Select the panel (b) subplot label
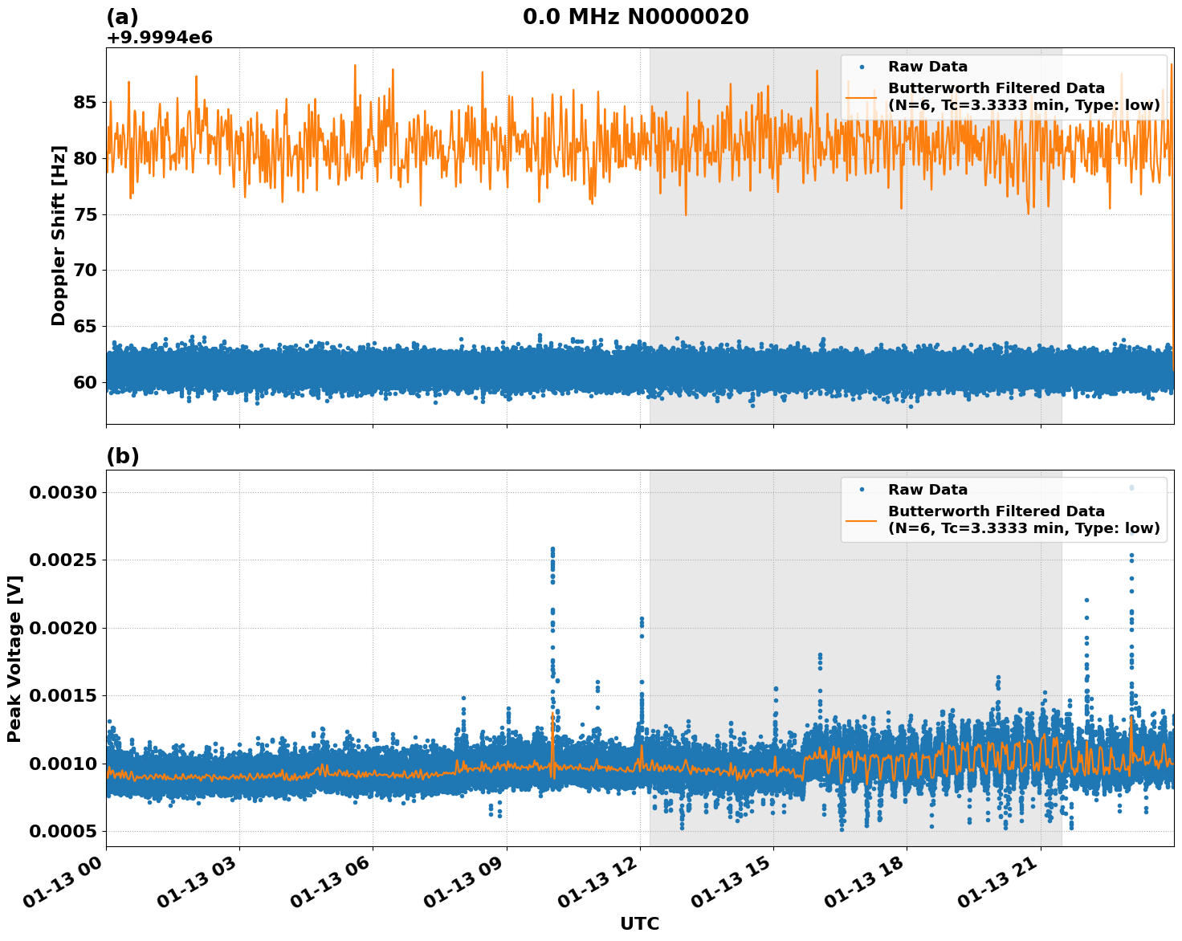 (122, 456)
